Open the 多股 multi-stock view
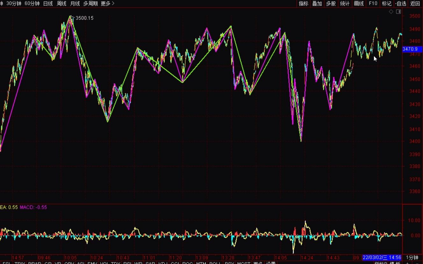The width and height of the screenshot is (423, 264). coord(331,3)
